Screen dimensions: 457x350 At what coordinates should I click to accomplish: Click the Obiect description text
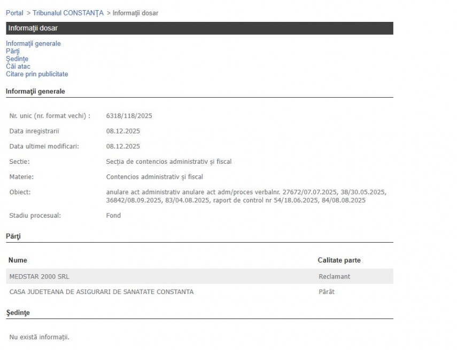(246, 196)
